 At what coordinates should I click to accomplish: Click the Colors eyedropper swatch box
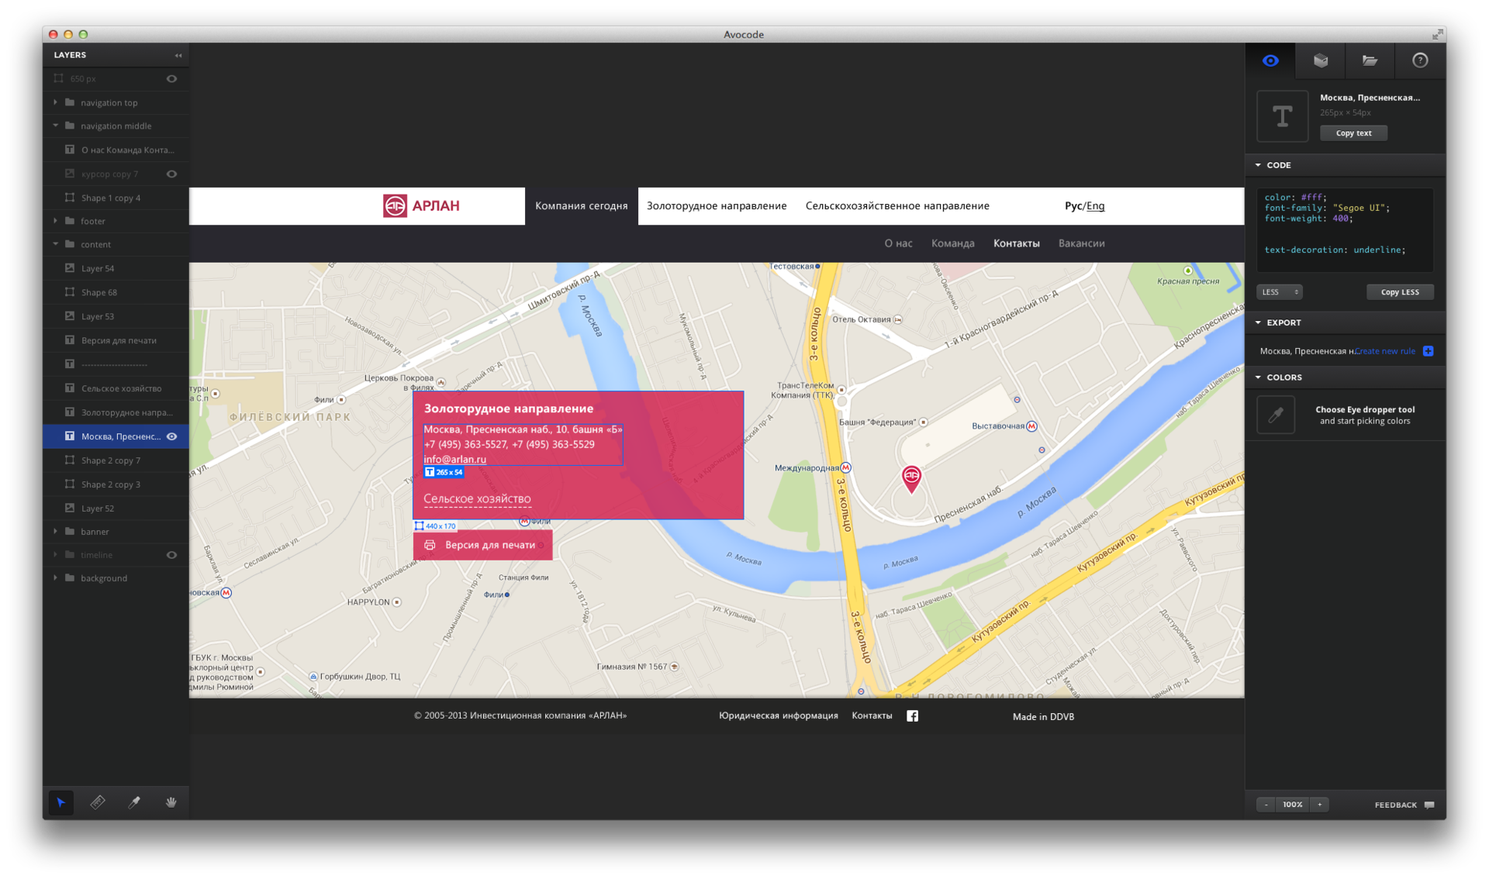click(1276, 415)
